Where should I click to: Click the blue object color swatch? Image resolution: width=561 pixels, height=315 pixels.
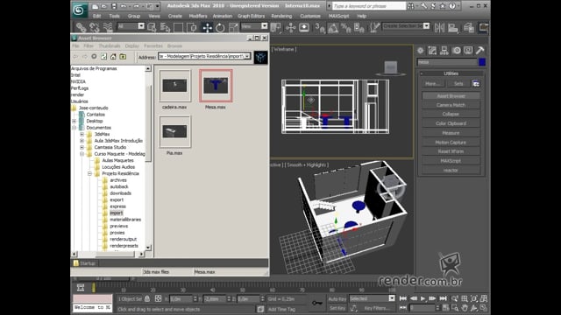(482, 62)
